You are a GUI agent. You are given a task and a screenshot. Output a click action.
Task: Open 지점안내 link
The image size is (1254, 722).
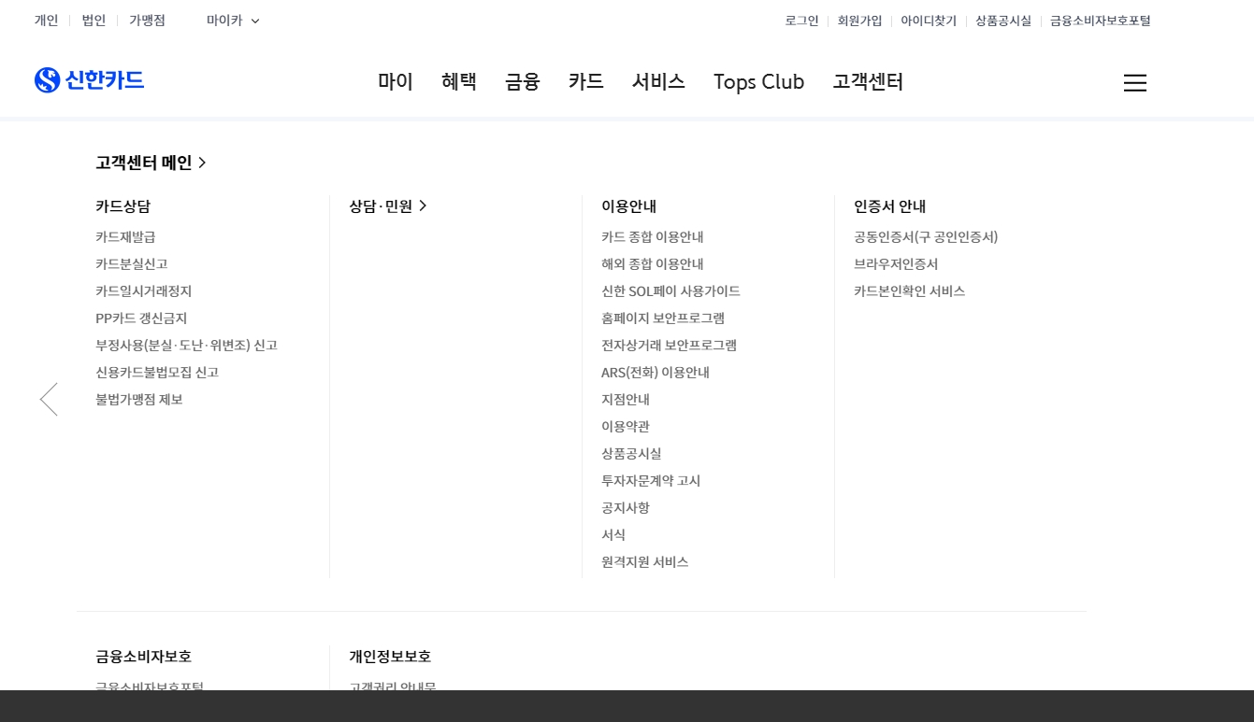coord(626,400)
